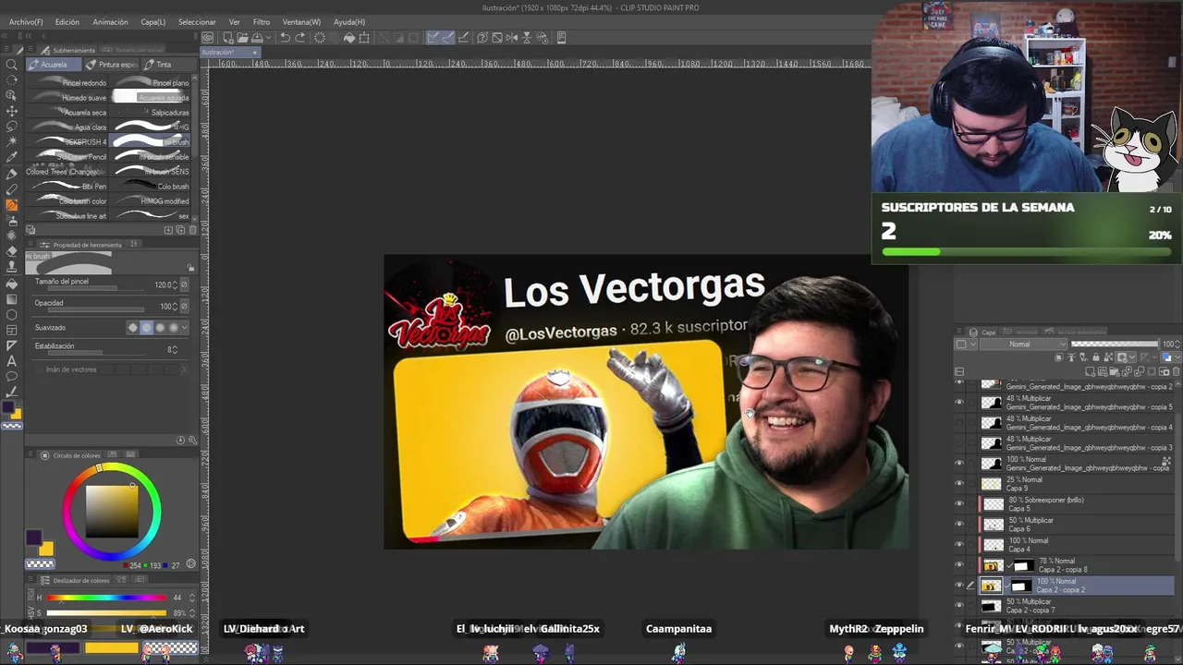Viewport: 1183px width, 665px height.
Task: Switch to the Pintura espe sub tool tab
Action: [112, 65]
